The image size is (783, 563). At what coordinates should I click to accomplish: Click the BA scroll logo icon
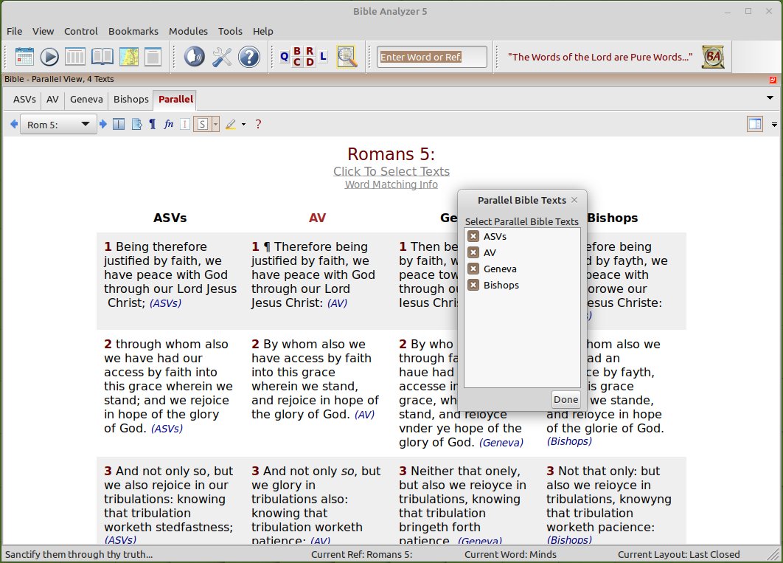click(713, 57)
